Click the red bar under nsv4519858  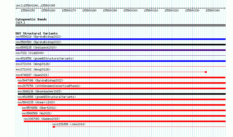pyautogui.click(x=122, y=99)
